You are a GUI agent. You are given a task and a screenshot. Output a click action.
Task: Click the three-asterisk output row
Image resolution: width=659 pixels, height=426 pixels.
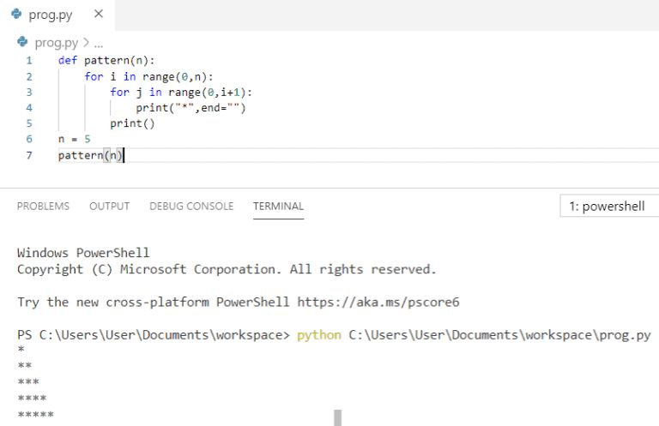pyautogui.click(x=28, y=381)
